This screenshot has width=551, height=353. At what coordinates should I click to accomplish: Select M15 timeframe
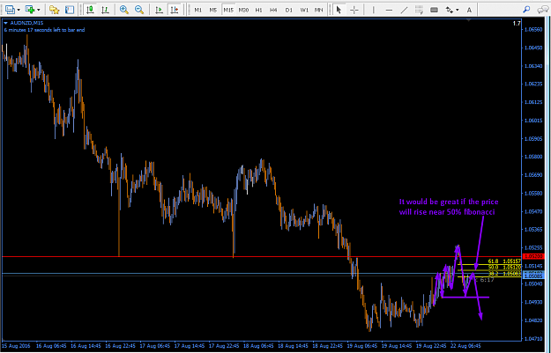click(228, 11)
